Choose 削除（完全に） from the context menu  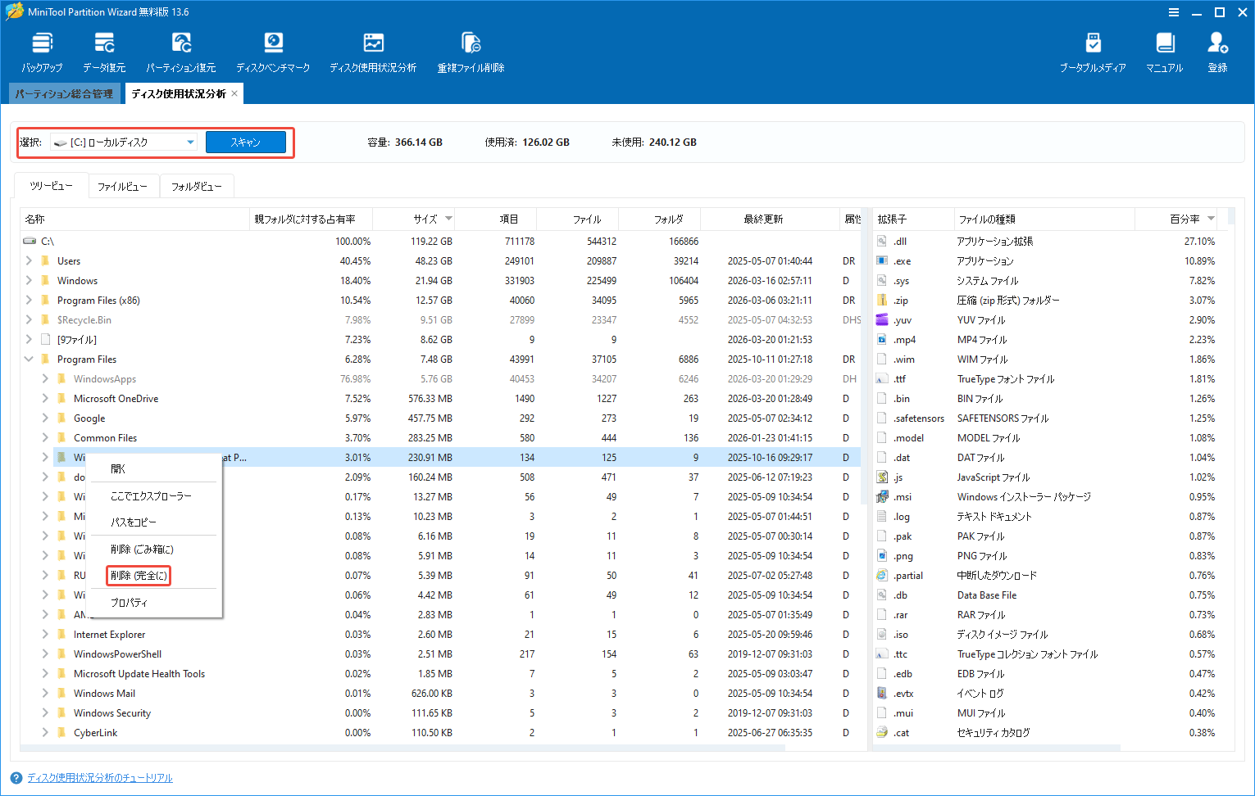coord(138,575)
